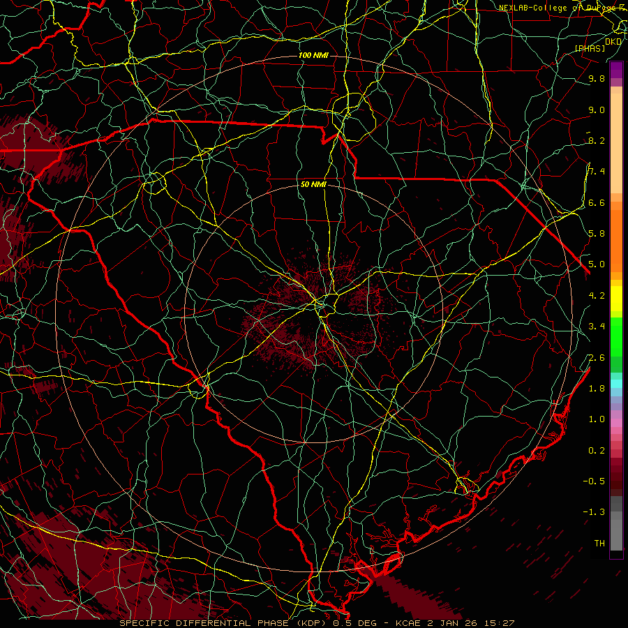628x628 pixels.
Task: Click the 2.6 legend value
Action: (597, 358)
